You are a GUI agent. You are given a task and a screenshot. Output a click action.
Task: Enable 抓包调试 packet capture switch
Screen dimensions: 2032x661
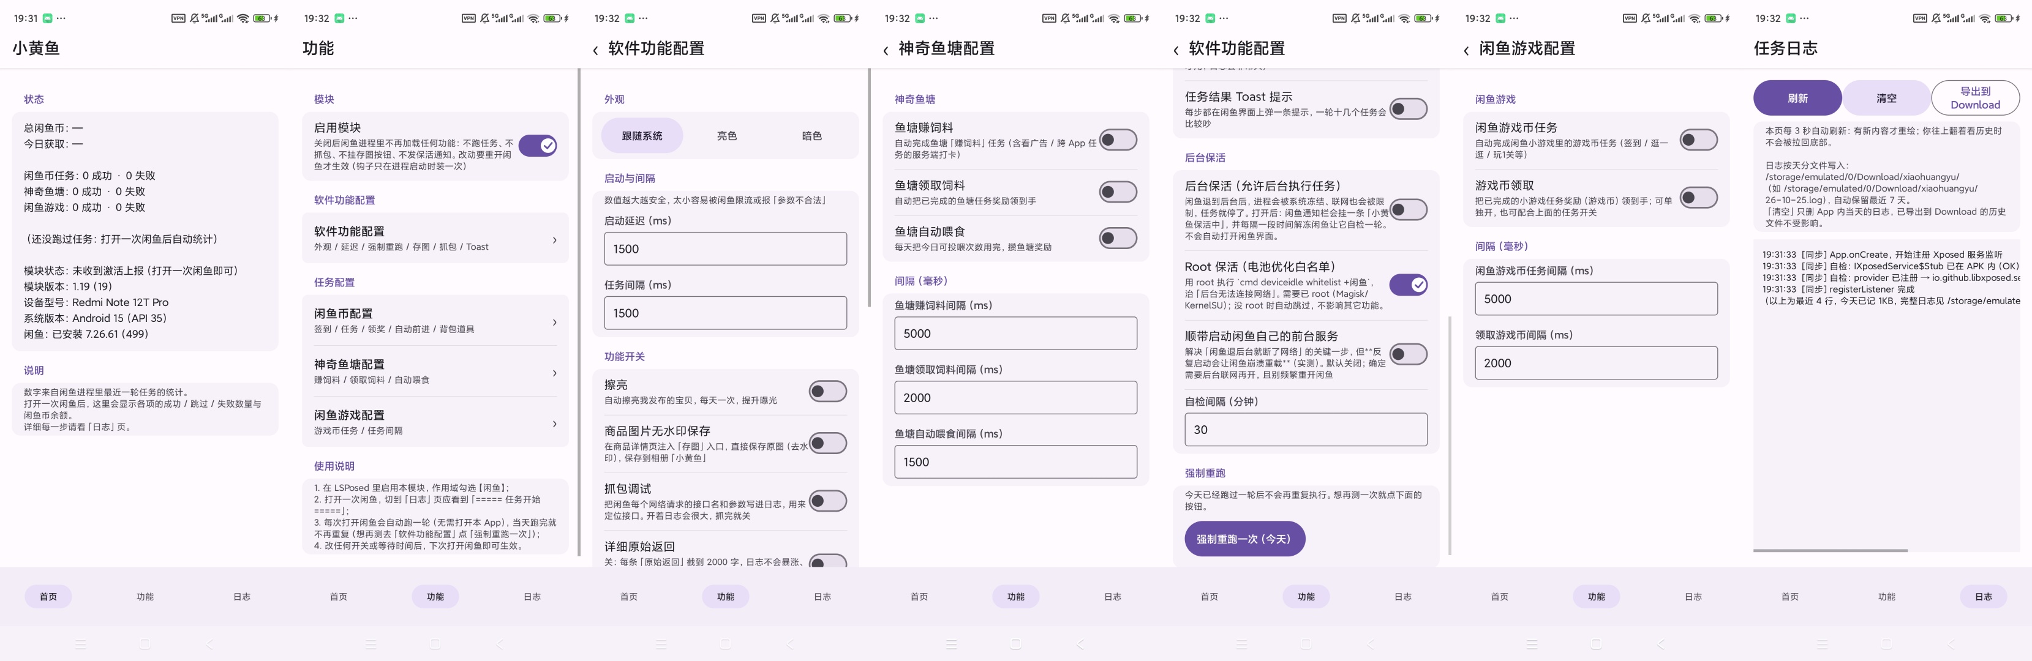coord(827,501)
